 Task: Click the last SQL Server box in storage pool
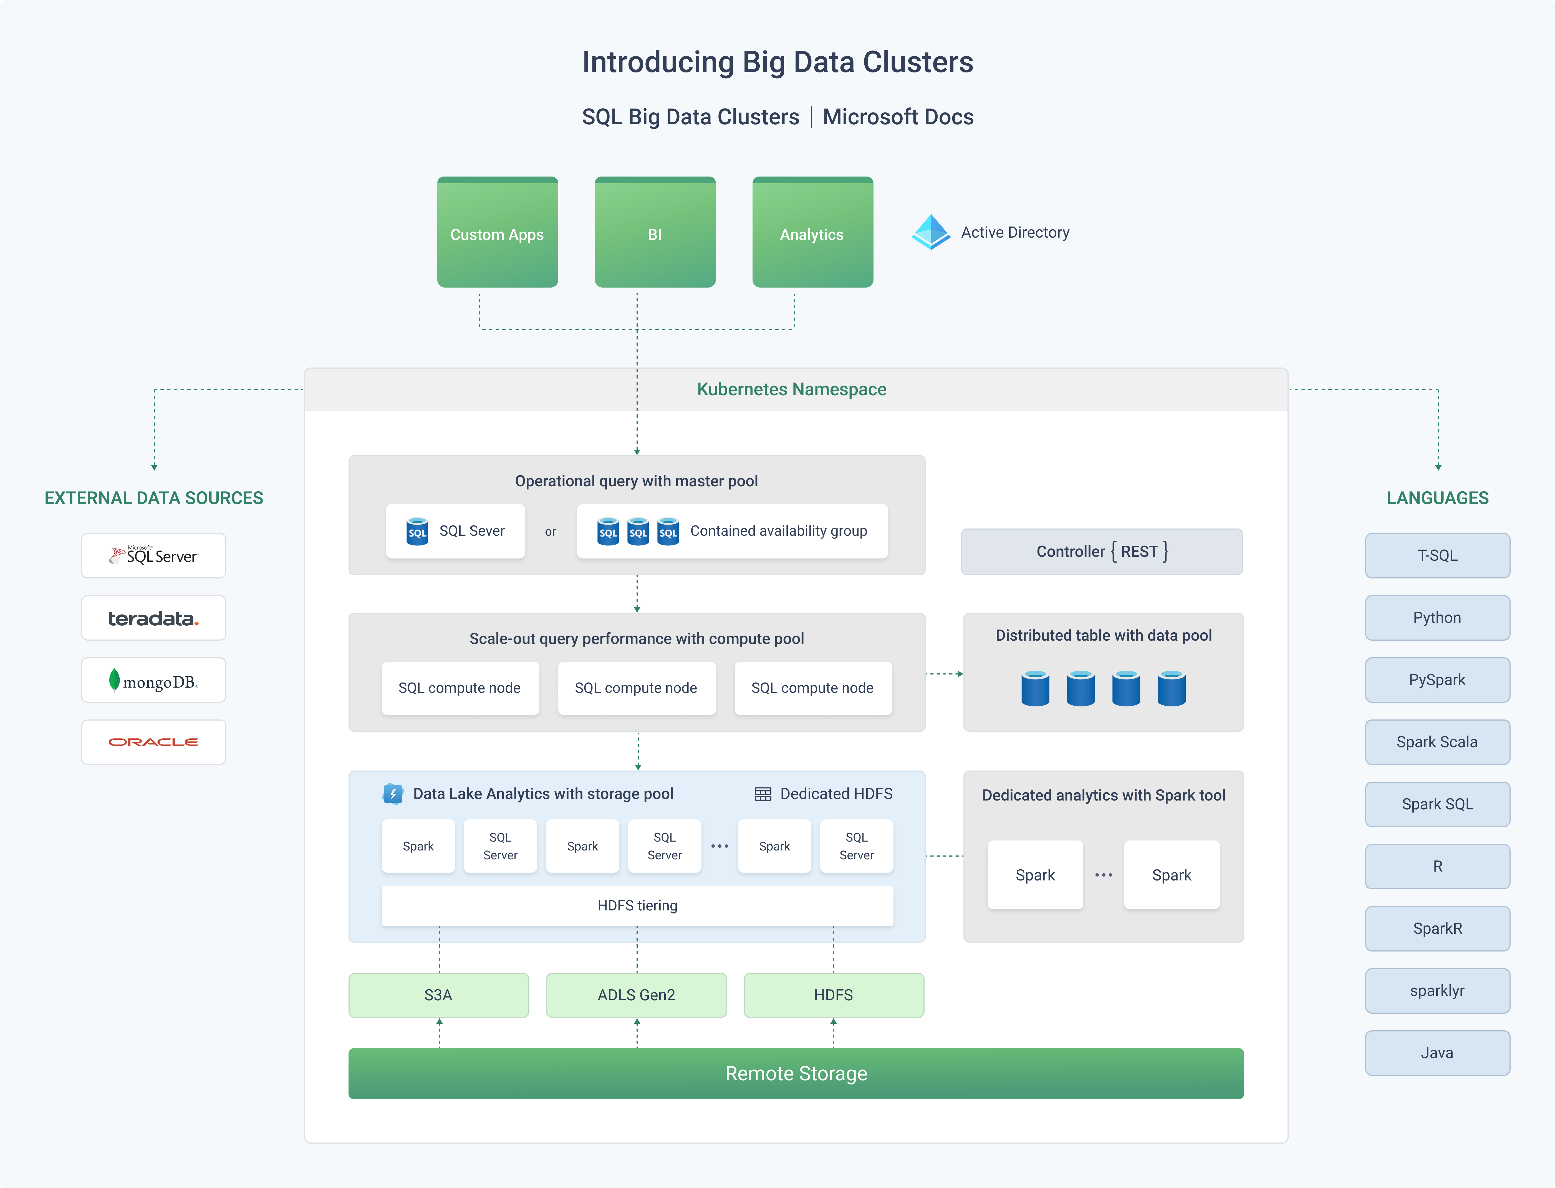[x=857, y=847]
